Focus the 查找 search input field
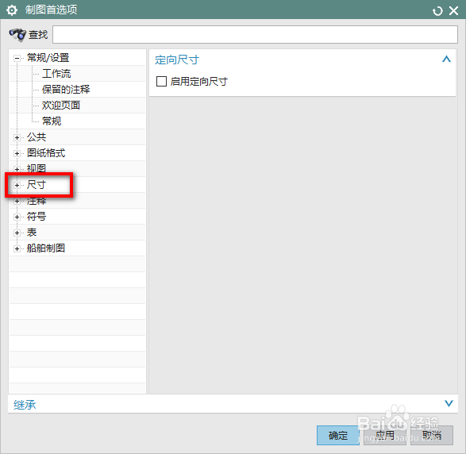This screenshot has width=466, height=454. tap(255, 34)
